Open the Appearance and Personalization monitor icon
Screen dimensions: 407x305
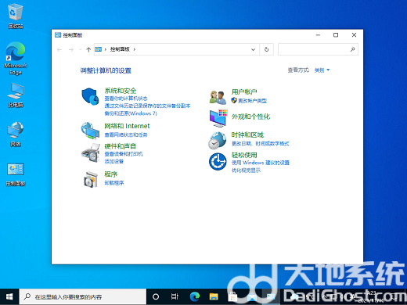[218, 118]
